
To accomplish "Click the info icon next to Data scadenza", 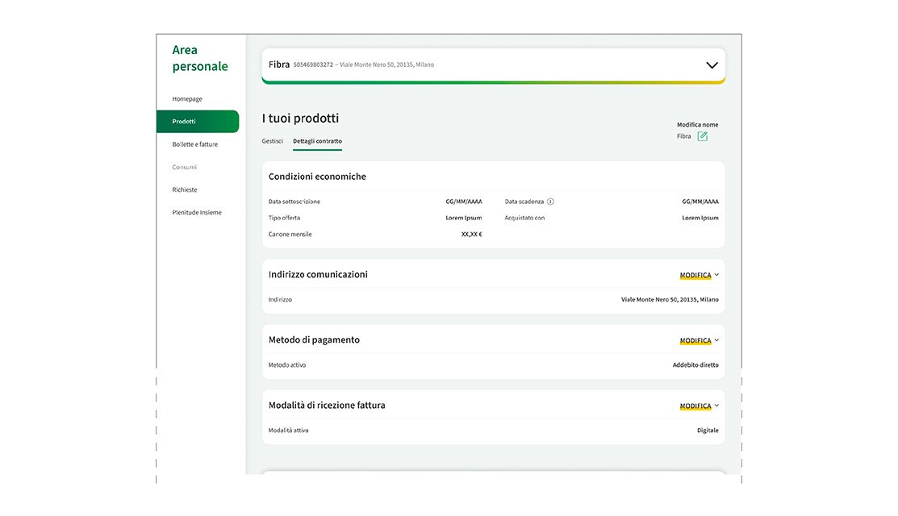I will click(x=550, y=202).
